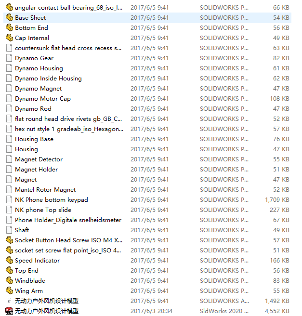The width and height of the screenshot is (302, 316).
Task: Click the SldWorks 2020 无动力户外风机设计模型 icon
Action: coord(9,311)
